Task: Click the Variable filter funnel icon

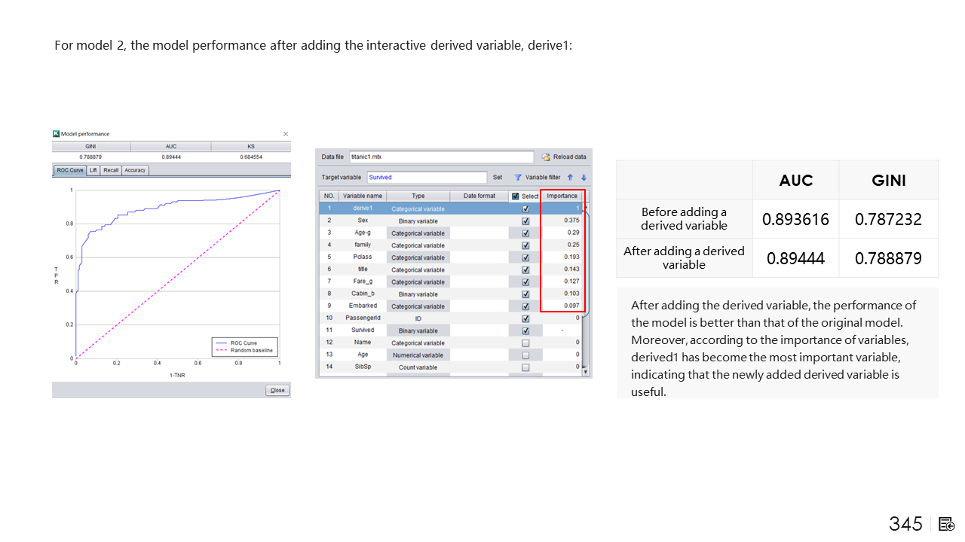Action: click(x=518, y=178)
